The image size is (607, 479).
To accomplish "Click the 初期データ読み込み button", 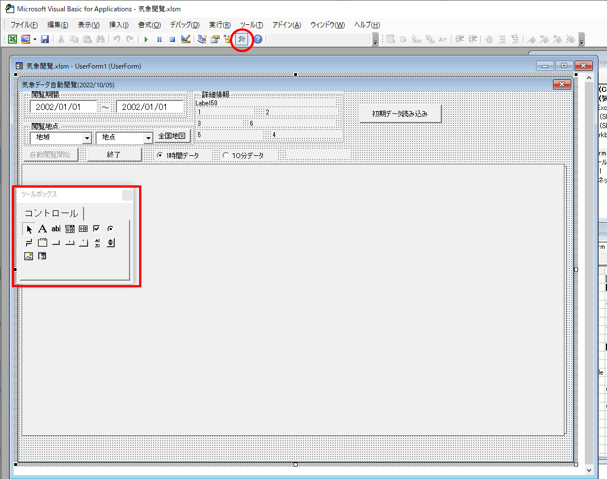I will click(400, 113).
